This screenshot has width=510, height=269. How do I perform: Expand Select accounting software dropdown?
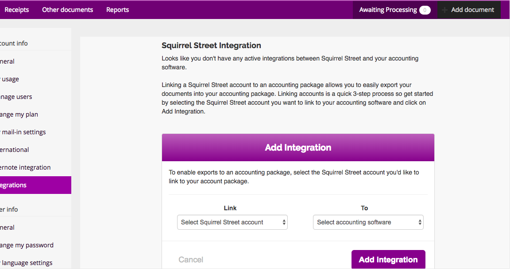tap(368, 222)
